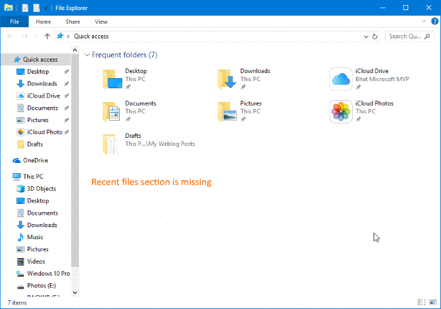Click the Forward navigation arrow
Viewport: 441px width, 309px height.
tap(25, 37)
